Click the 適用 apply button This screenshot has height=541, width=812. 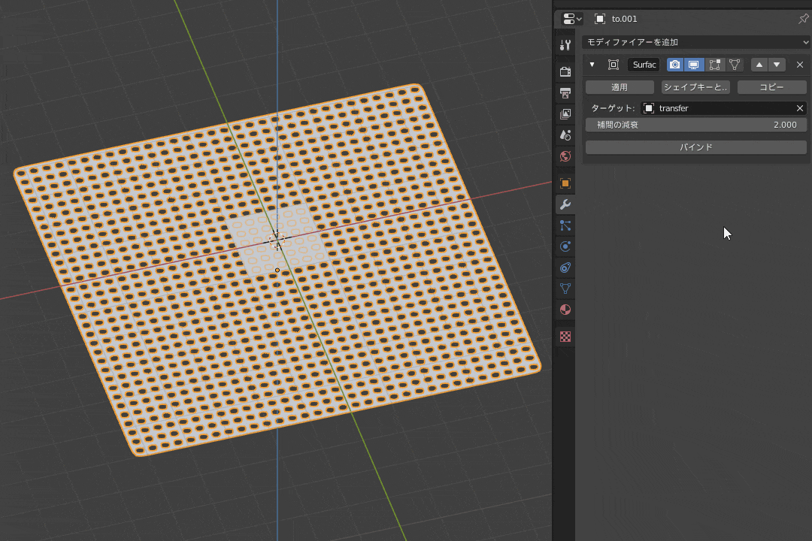coord(620,87)
